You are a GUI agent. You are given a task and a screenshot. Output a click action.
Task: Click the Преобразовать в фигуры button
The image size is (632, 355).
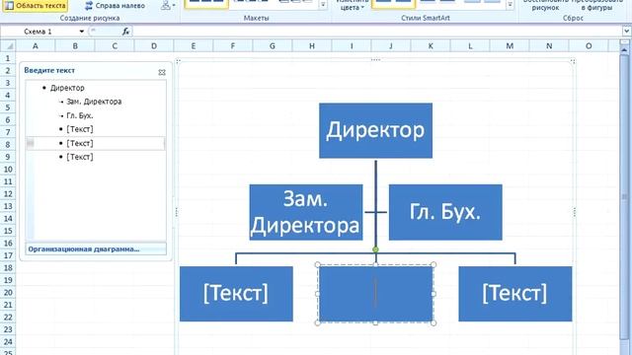click(596, 5)
